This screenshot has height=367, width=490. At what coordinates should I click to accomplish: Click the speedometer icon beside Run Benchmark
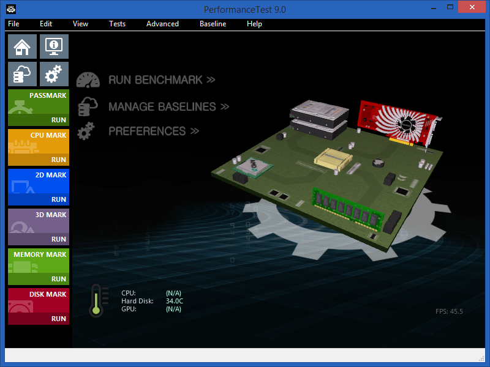pyautogui.click(x=88, y=80)
